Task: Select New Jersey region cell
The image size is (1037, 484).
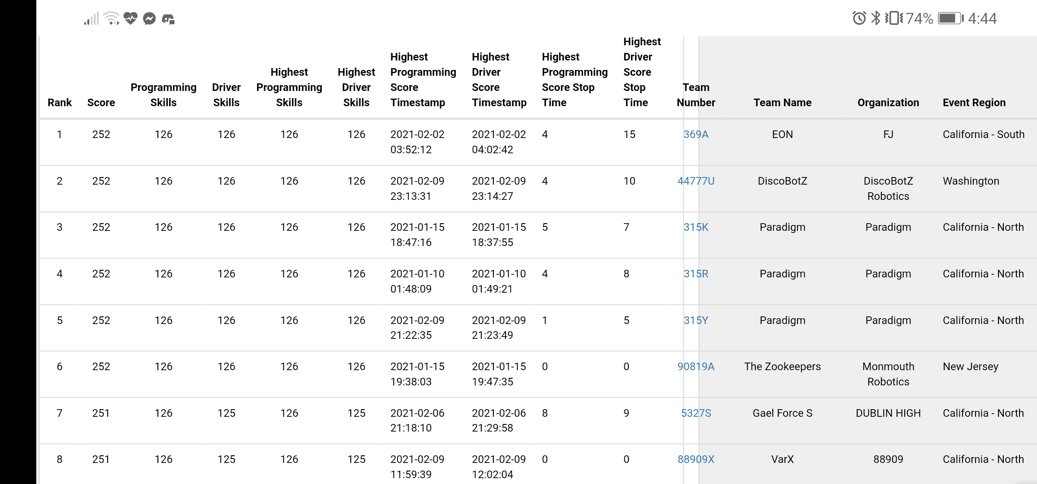Action: 971,367
